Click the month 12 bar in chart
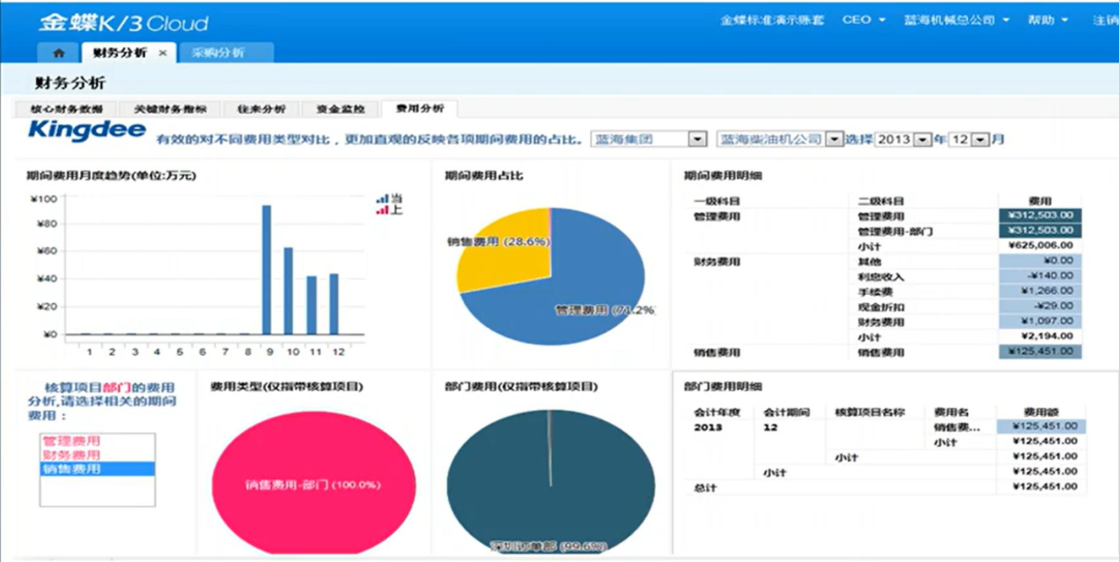 click(x=333, y=304)
